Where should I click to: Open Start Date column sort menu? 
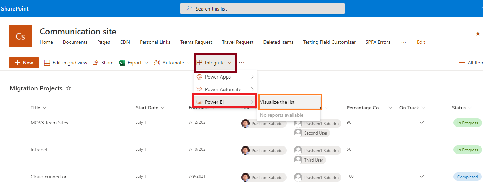(163, 108)
